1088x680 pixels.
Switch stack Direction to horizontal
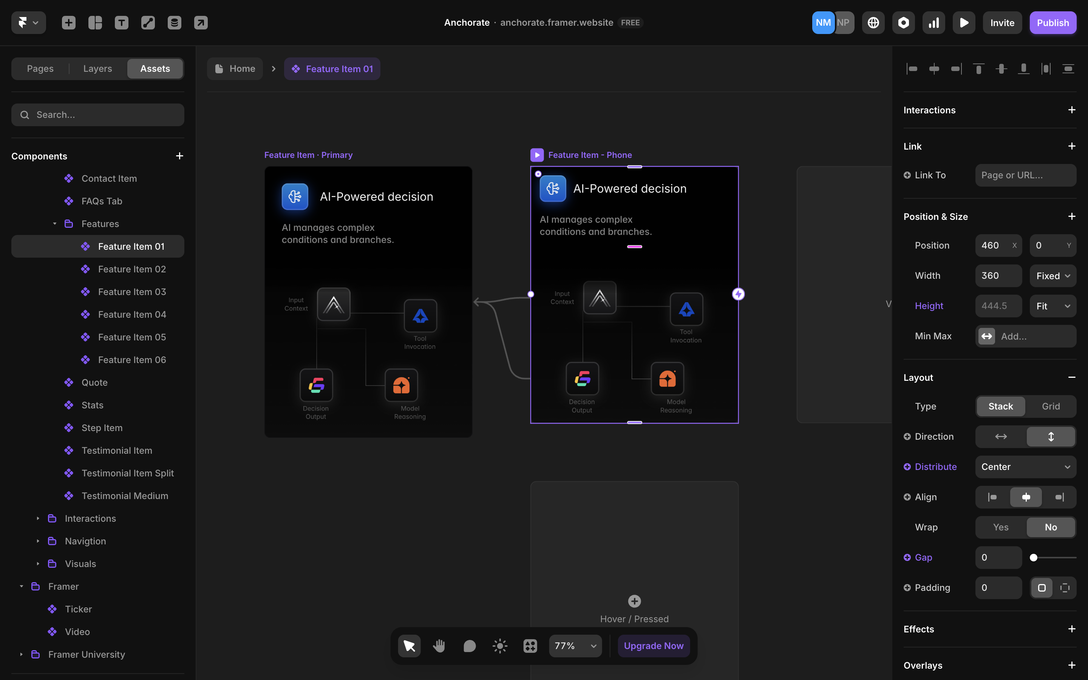(1000, 436)
